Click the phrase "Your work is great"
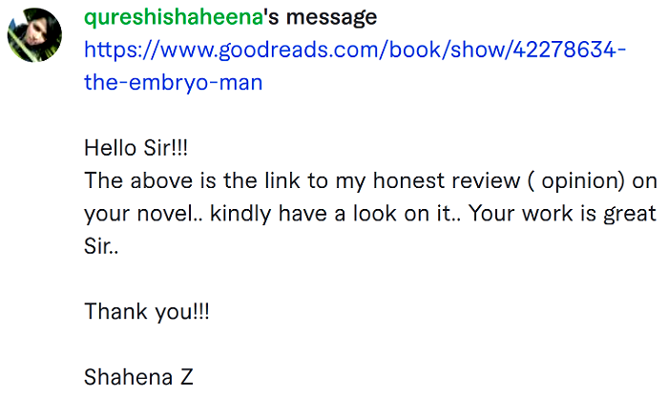Image resolution: width=668 pixels, height=397 pixels. [562, 214]
